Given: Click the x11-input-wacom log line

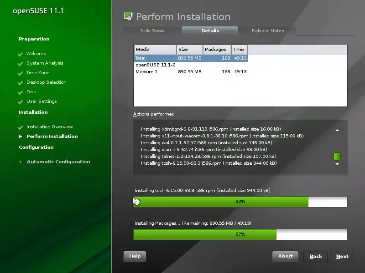Looking at the screenshot, I should pyautogui.click(x=222, y=136).
